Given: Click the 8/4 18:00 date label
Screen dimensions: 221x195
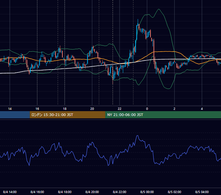Looking at the screenshot, I should pos(65,192).
